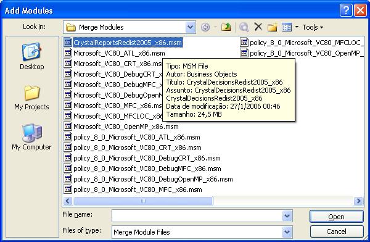
Task: Go back using the toolbar Back arrow
Action: (x=205, y=27)
